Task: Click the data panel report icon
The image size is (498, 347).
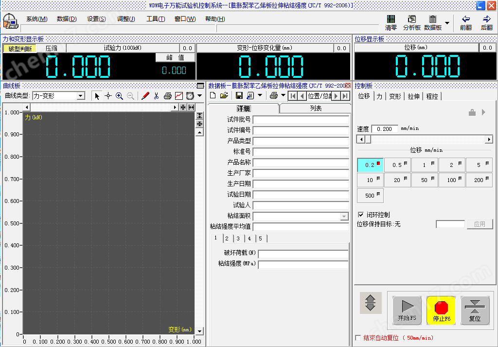Action: pos(250,95)
